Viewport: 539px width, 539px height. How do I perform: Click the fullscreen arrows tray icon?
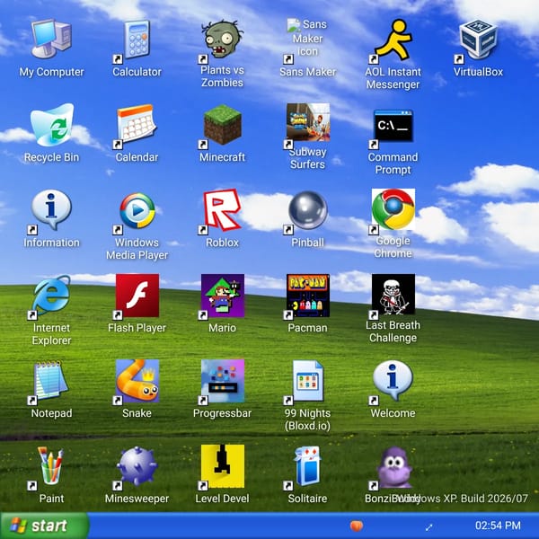point(429,527)
